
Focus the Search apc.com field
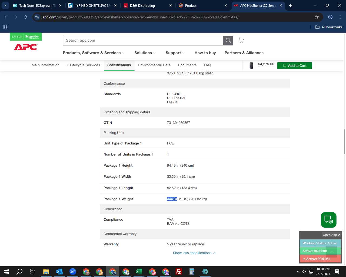(143, 41)
